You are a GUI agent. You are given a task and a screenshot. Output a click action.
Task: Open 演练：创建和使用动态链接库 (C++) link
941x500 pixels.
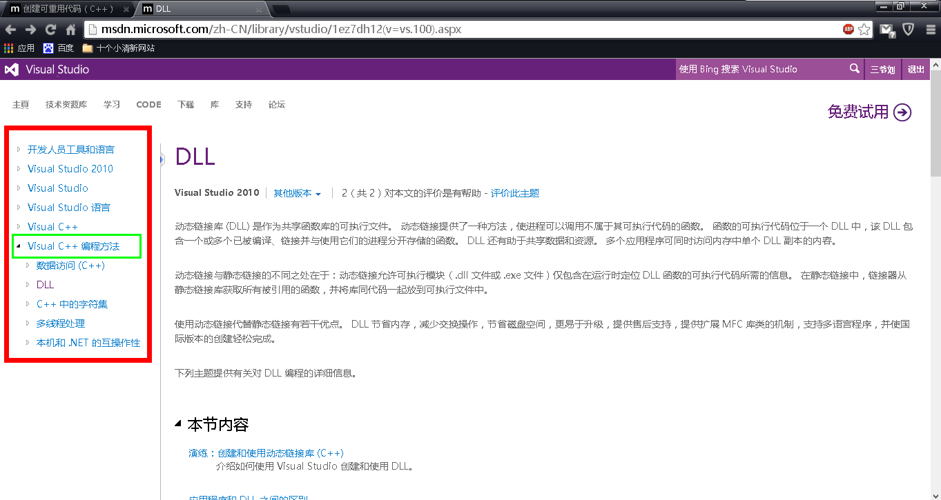pos(266,453)
